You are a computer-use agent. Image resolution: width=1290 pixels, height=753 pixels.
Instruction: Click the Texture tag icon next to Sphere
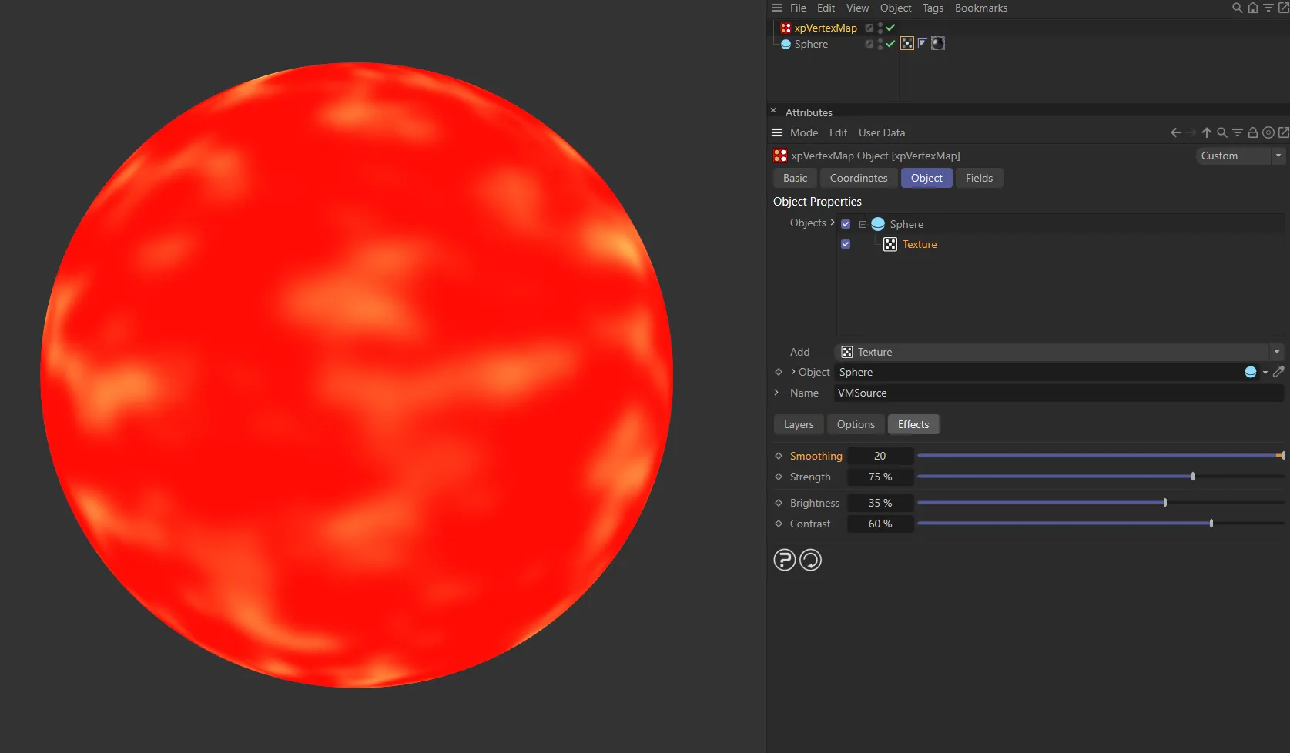coord(906,43)
